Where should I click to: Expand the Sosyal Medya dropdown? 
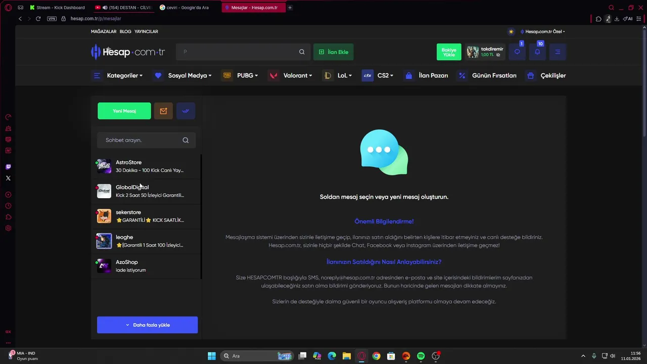pos(183,75)
